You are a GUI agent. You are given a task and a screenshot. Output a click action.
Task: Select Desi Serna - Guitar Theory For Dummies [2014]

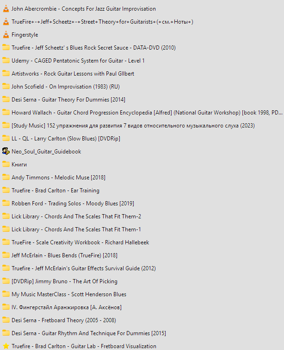point(68,99)
